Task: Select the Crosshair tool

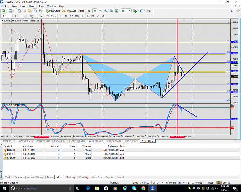Action: tap(9, 16)
